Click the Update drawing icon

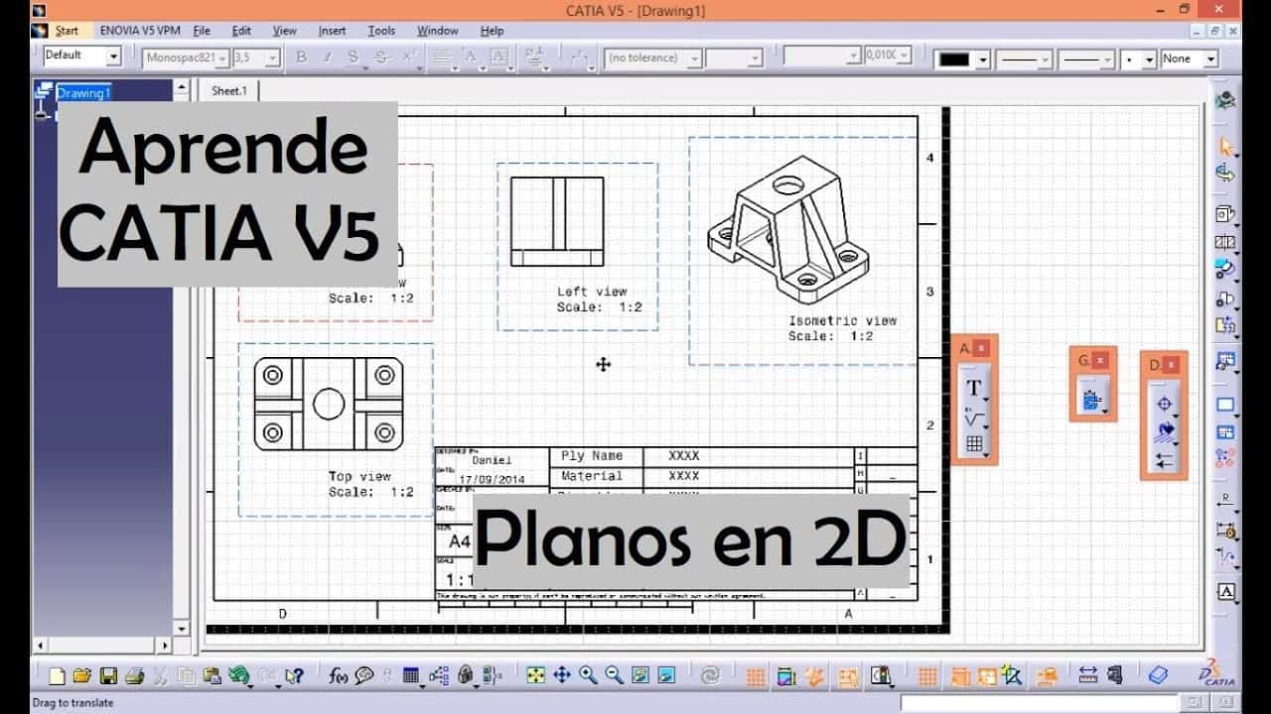click(710, 675)
